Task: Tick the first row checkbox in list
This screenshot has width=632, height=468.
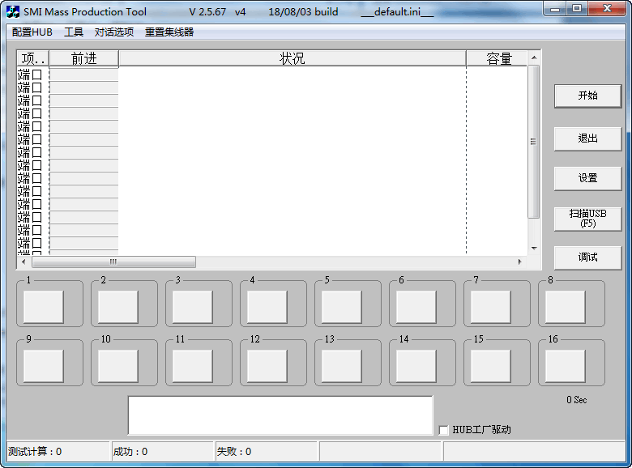Action: pyautogui.click(x=37, y=74)
